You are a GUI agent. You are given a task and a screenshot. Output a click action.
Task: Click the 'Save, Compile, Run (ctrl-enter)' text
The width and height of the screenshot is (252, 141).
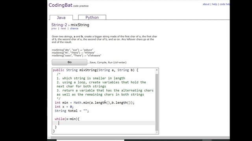(108, 62)
